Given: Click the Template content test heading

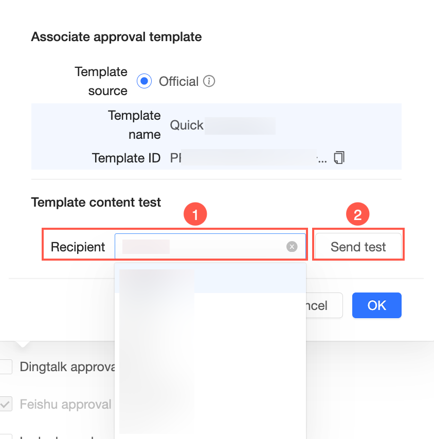Looking at the screenshot, I should pyautogui.click(x=96, y=202).
